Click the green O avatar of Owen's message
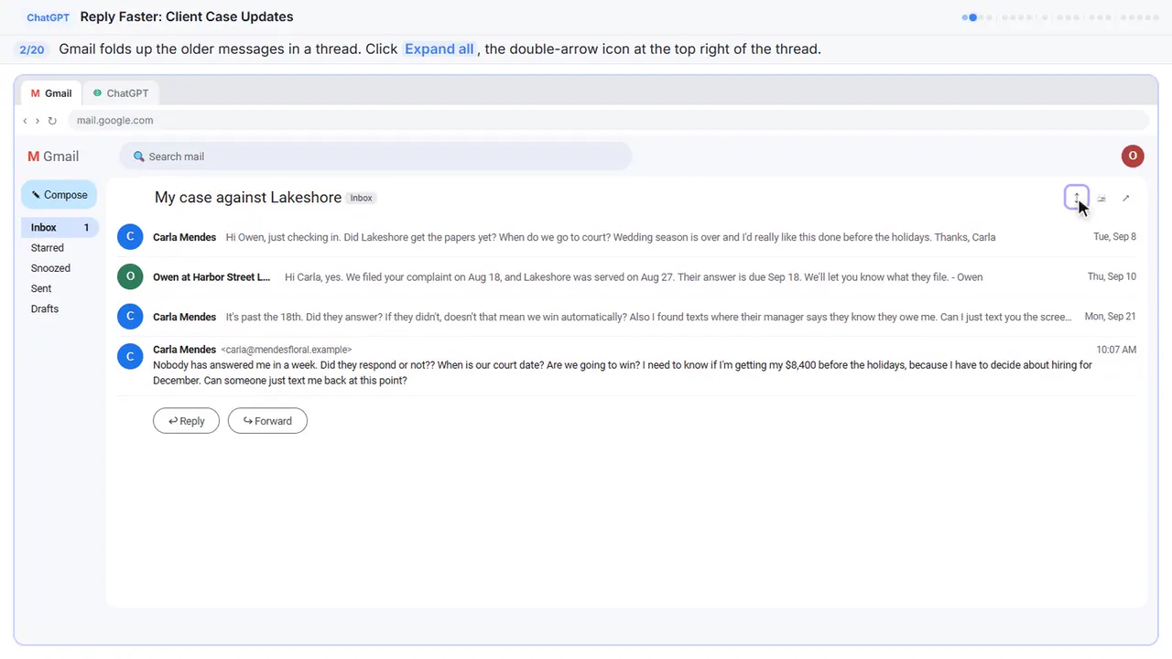The image size is (1172, 659). pos(130,276)
